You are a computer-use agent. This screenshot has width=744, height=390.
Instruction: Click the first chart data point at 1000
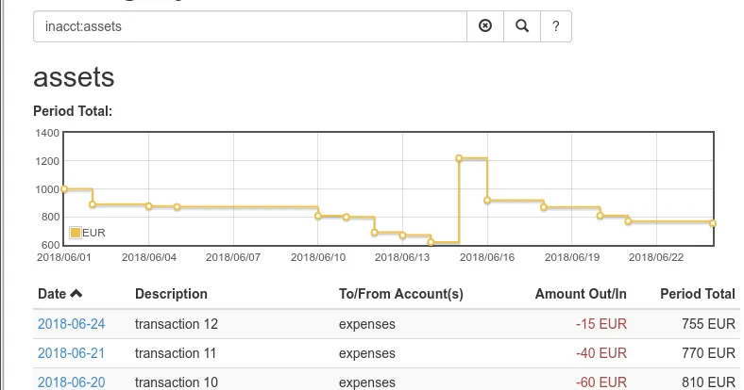tap(64, 189)
